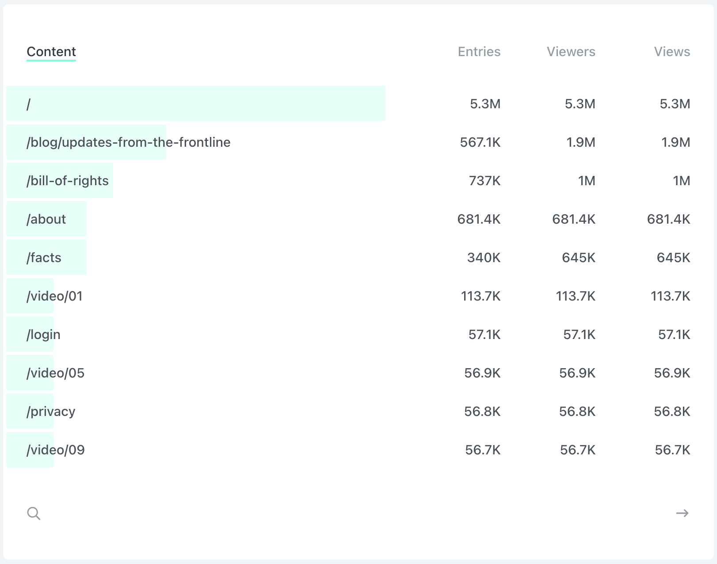
Task: Open the /video/01 entry
Action: [54, 296]
